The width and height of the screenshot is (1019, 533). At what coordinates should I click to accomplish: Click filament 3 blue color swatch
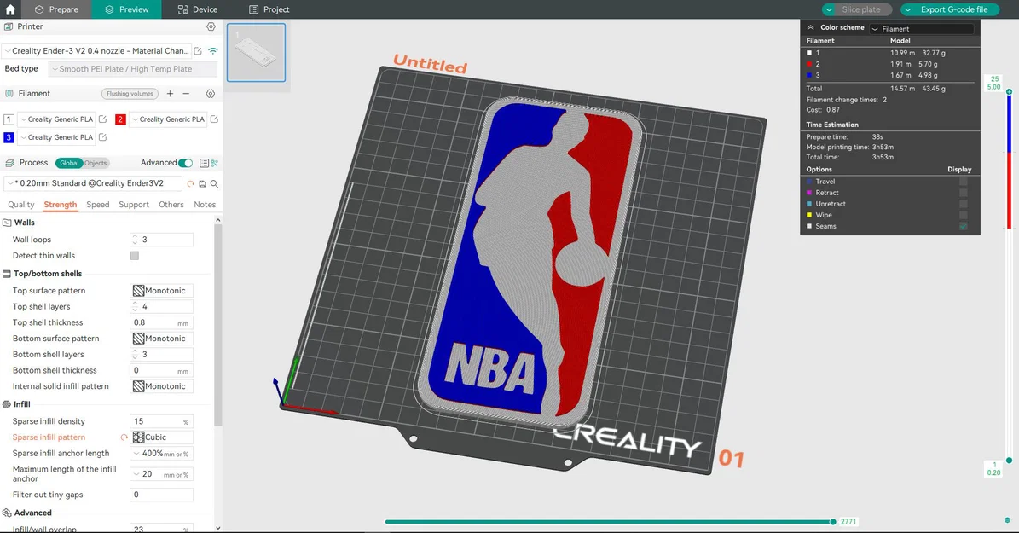(x=9, y=137)
